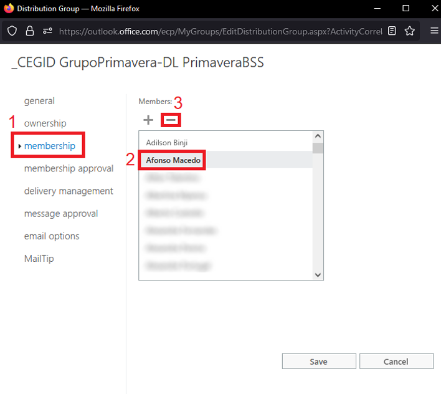441x394 pixels.
Task: Open delivery management section
Action: (x=69, y=191)
